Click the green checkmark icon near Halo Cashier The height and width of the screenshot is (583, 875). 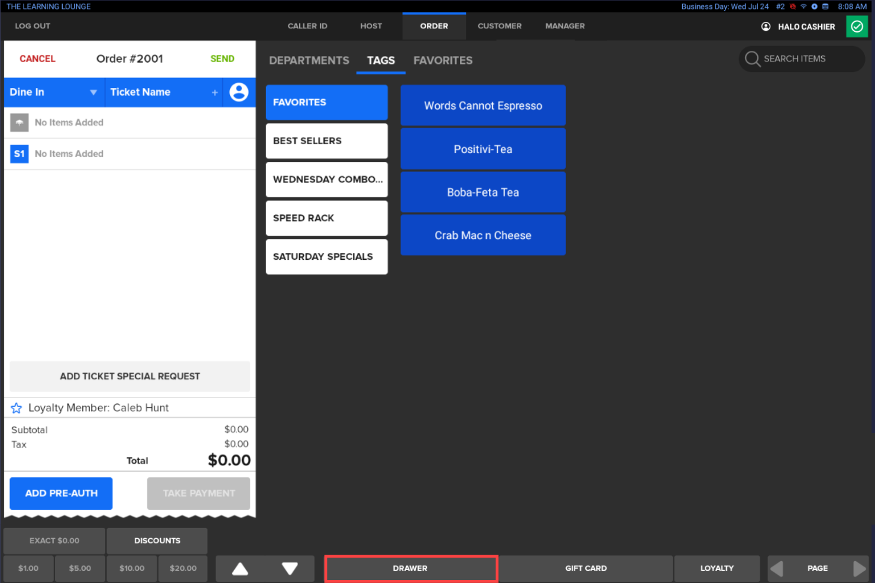click(857, 26)
